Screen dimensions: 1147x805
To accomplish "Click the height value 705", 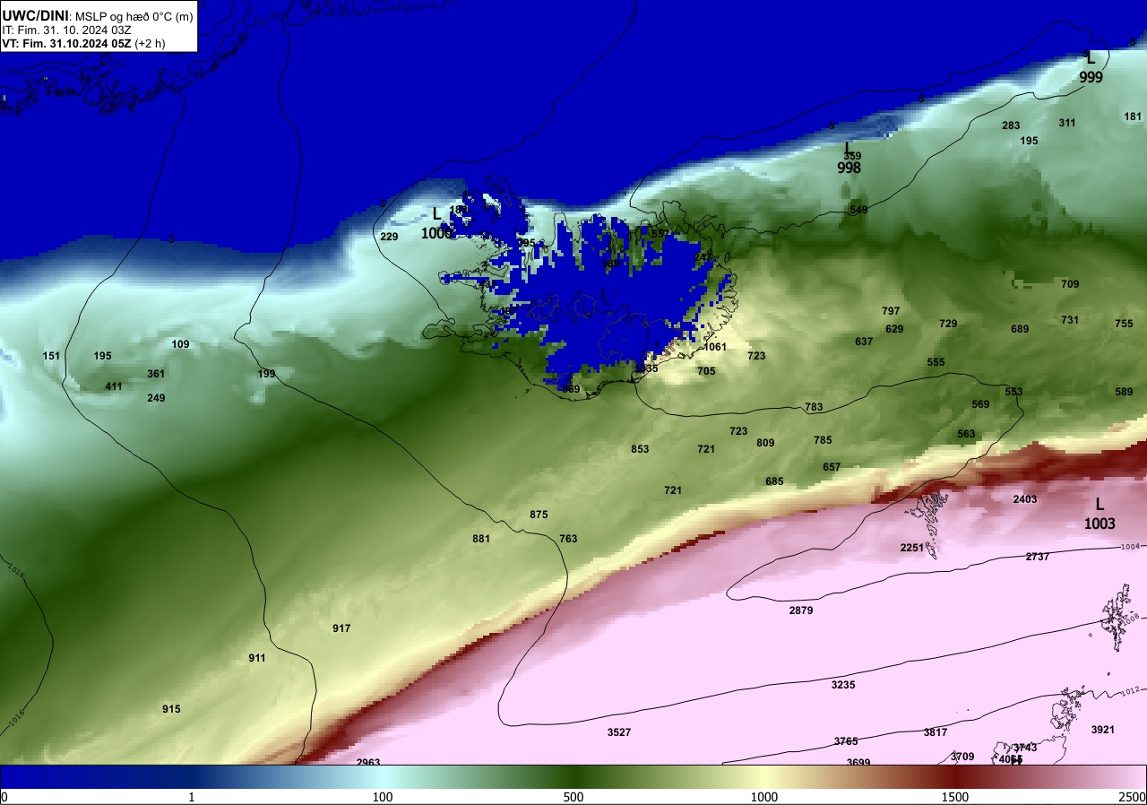I will tap(706, 371).
